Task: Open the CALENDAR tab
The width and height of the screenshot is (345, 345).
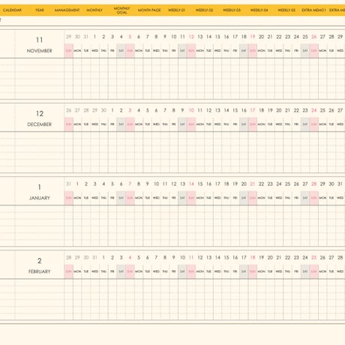Action: [12, 10]
